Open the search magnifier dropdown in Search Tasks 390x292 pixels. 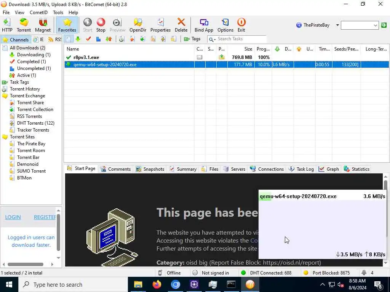pos(212,39)
